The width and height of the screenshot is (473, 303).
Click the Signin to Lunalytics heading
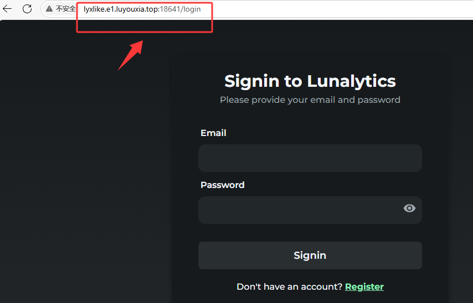(x=310, y=81)
